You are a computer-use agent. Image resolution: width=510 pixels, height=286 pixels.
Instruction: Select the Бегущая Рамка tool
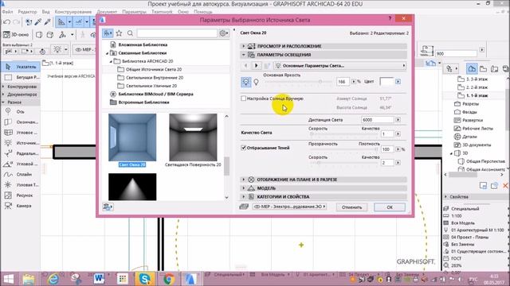21,77
